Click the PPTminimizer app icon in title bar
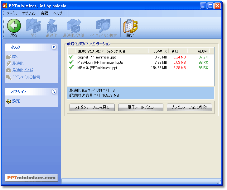Screen dimensions: 227x190 pos(5,6)
